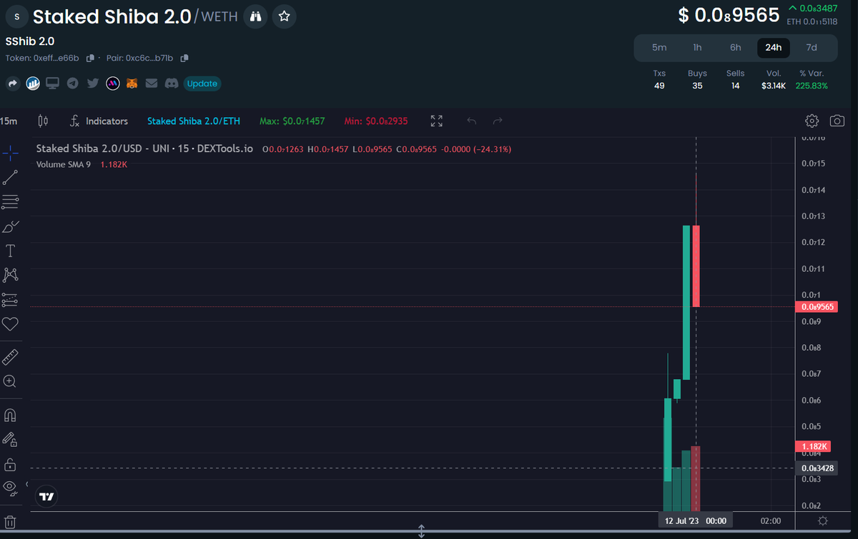Select the crosshair cursor tool
Viewport: 858px width, 539px height.
tap(10, 153)
